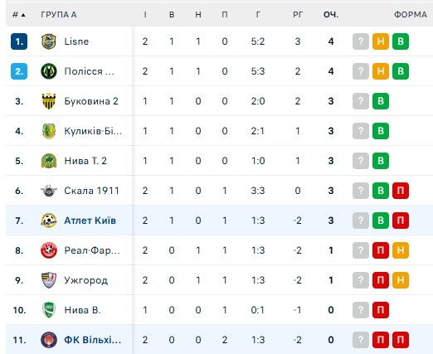Click the red П form badge for Скала 1911
433x354 pixels.
pos(401,191)
